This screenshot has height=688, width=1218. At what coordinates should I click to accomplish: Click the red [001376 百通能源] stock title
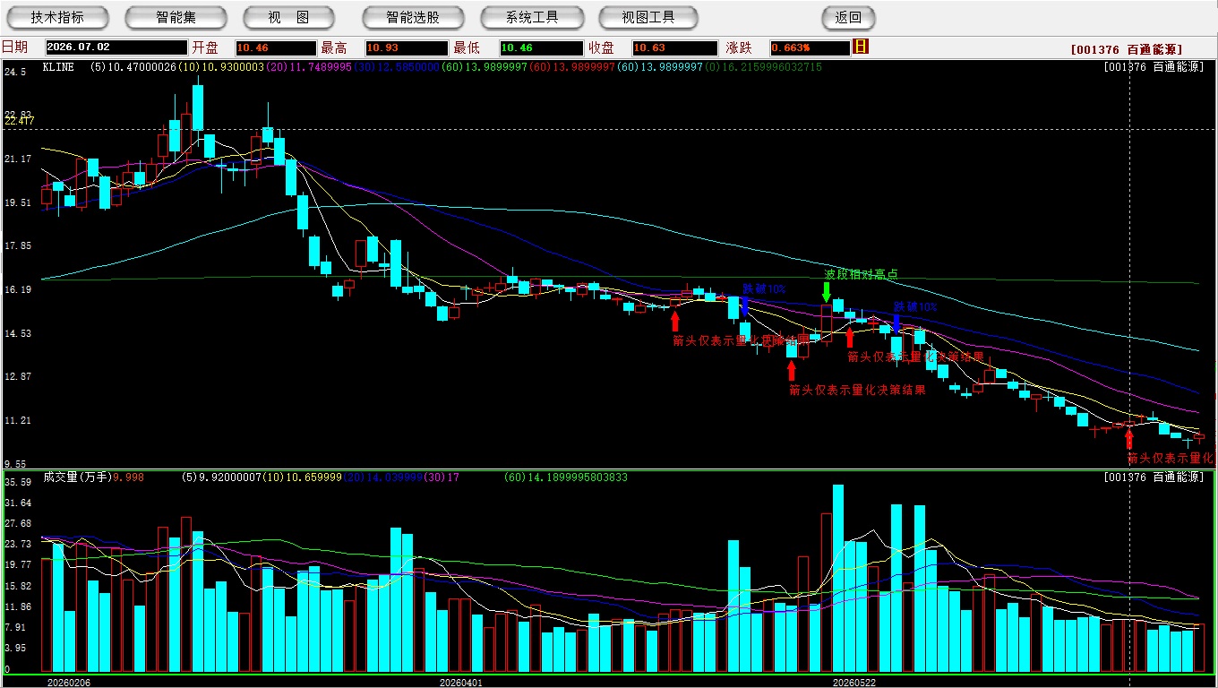tap(1127, 49)
